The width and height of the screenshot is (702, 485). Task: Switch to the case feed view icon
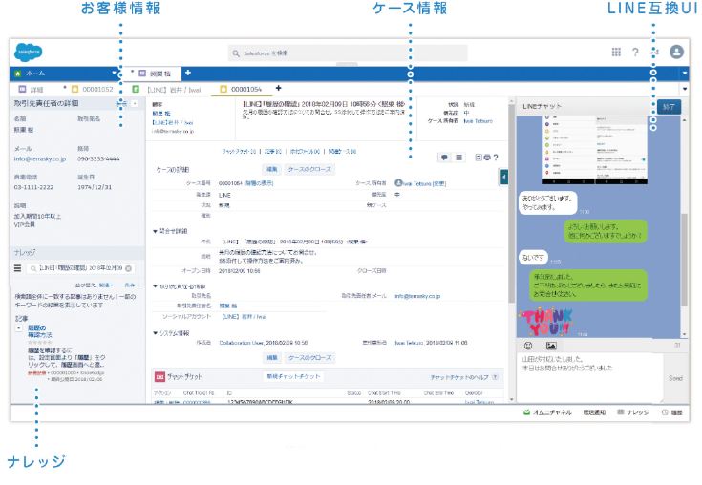pyautogui.click(x=444, y=158)
